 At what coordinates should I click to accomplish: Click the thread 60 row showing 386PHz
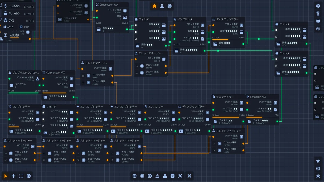[x=97, y=76]
